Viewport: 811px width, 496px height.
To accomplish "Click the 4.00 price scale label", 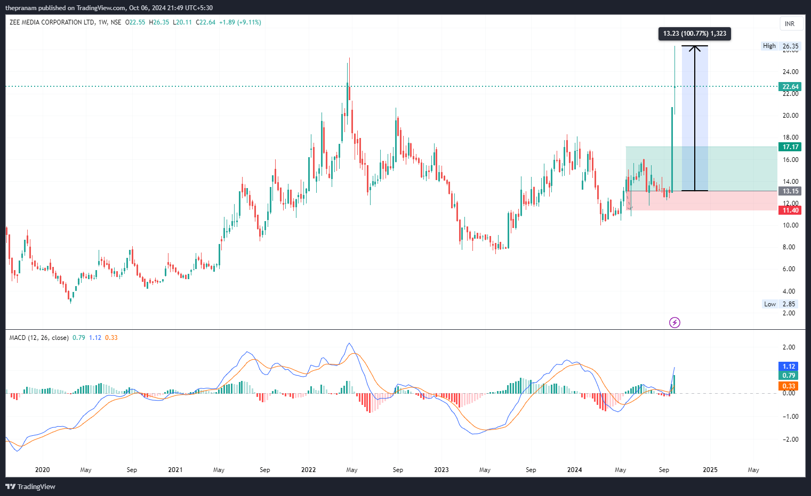I will [789, 291].
